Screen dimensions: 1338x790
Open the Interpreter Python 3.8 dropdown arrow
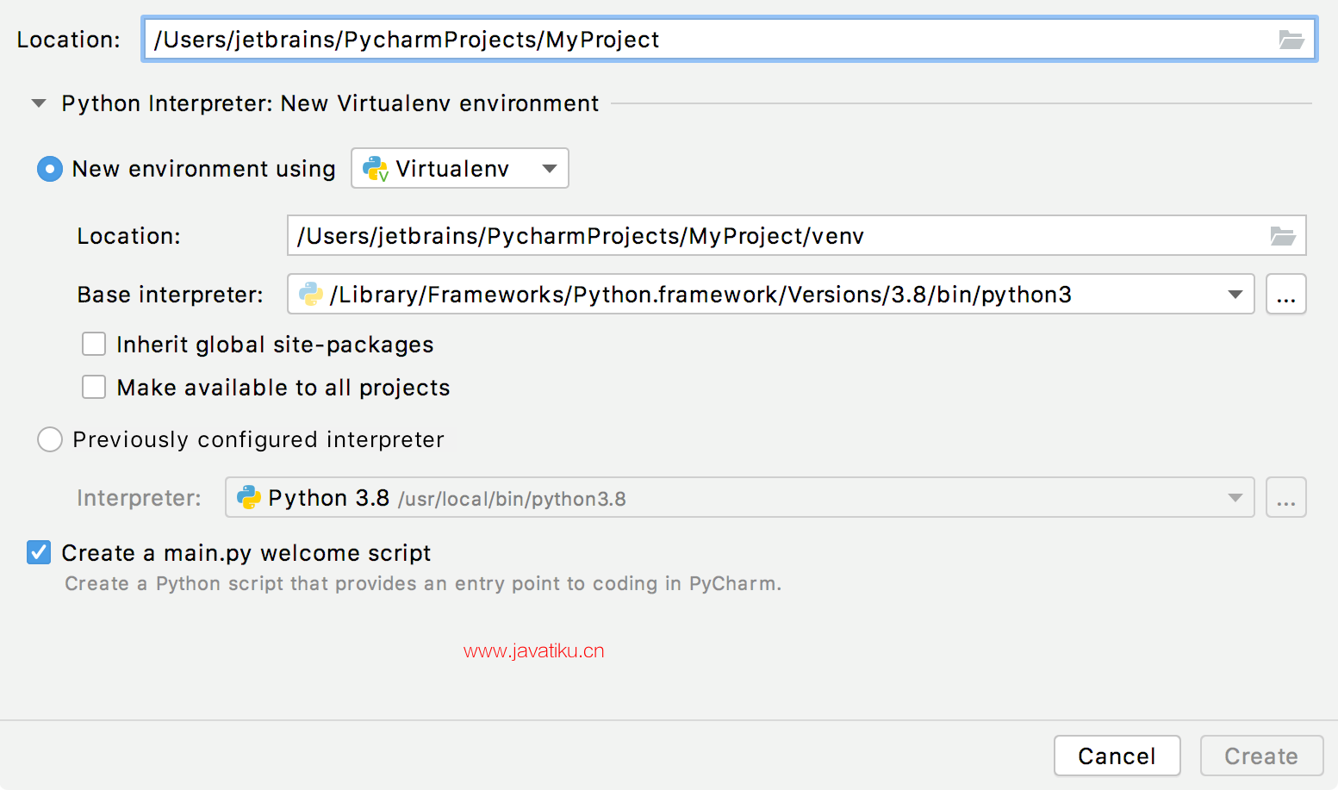[1235, 498]
